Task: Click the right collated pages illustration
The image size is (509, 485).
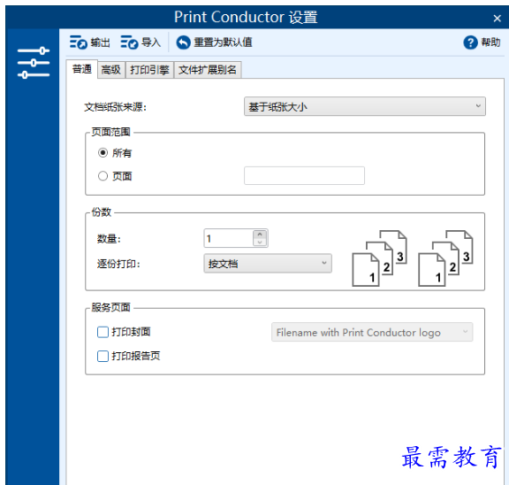Action: point(445,258)
